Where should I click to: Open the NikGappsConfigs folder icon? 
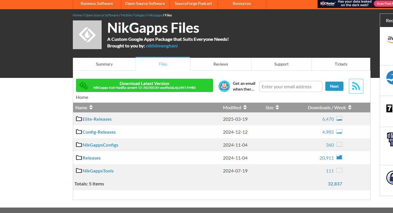coord(79,145)
